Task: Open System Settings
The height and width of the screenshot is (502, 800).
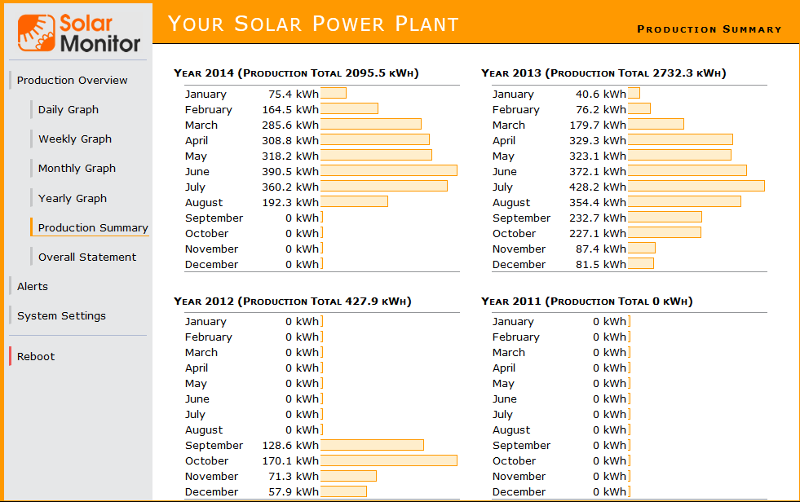Action: point(61,315)
